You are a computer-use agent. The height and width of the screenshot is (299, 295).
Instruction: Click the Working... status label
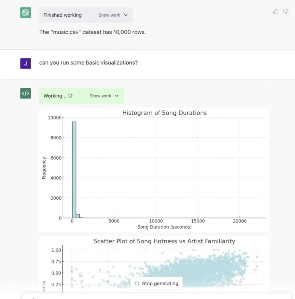[55, 96]
